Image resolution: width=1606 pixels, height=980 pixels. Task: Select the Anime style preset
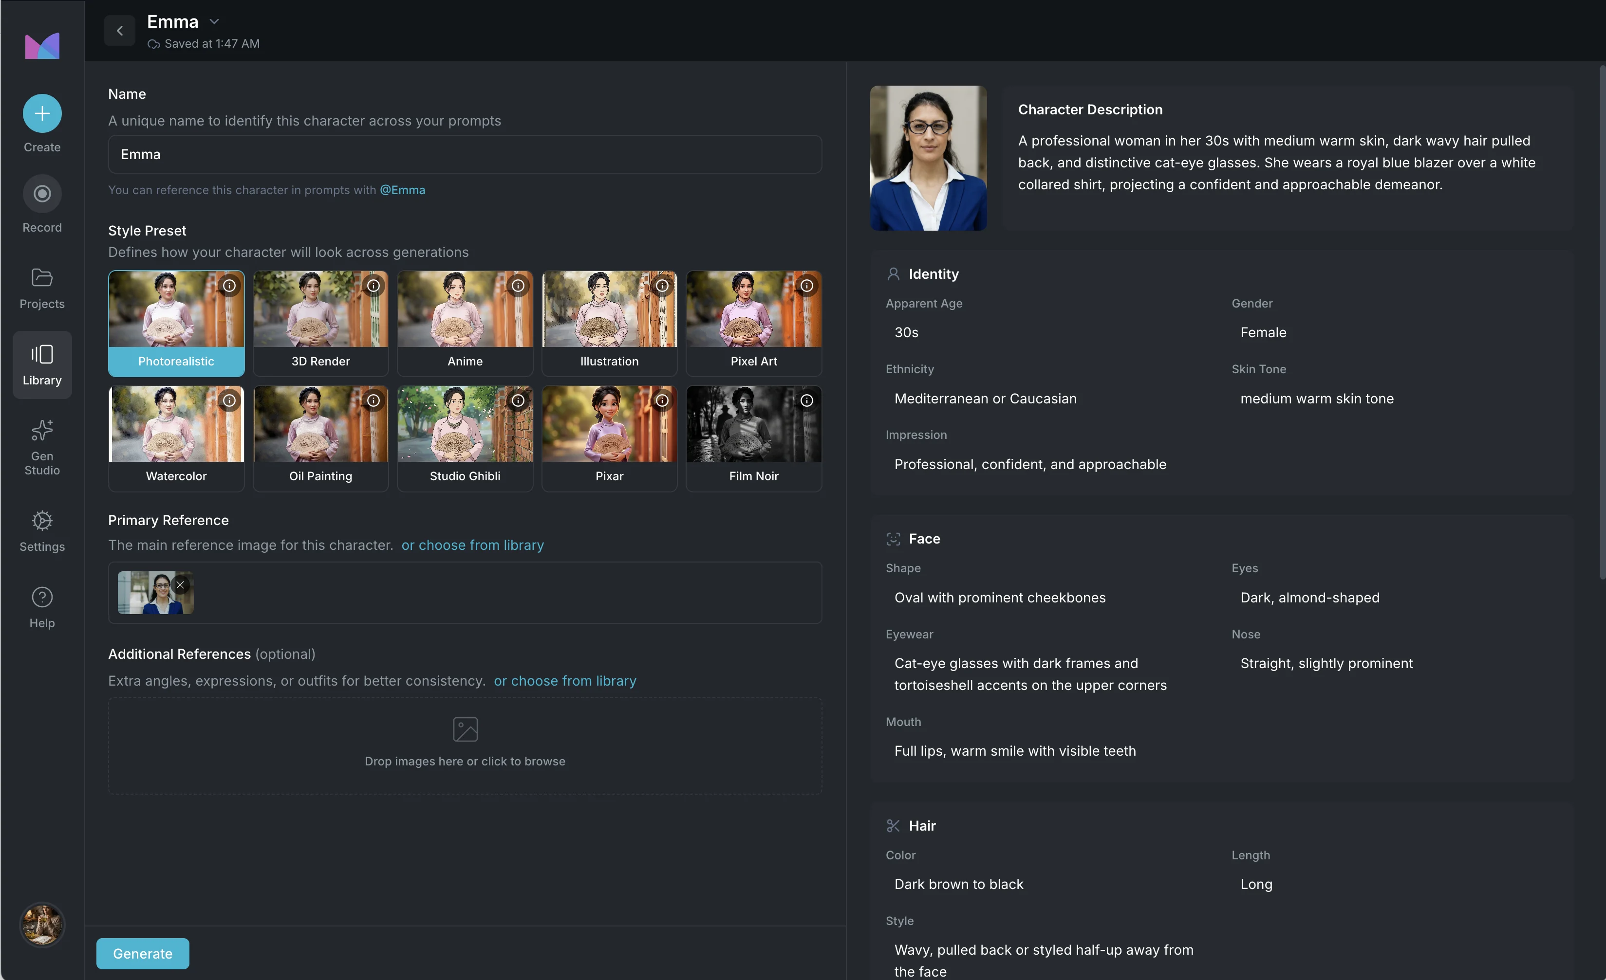(466, 324)
